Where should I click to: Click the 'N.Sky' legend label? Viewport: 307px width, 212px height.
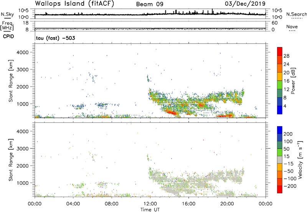[x=7, y=14]
